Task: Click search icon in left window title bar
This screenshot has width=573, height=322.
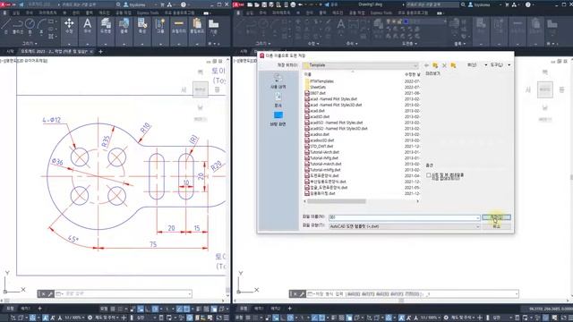Action: tap(118, 4)
